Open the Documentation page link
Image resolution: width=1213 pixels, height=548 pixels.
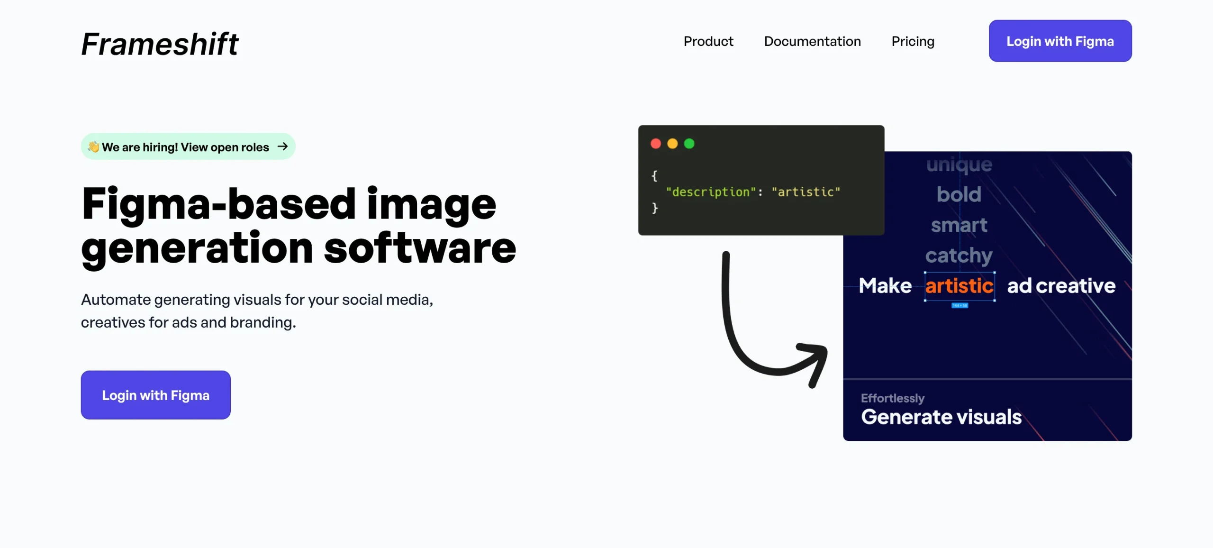[x=812, y=41]
